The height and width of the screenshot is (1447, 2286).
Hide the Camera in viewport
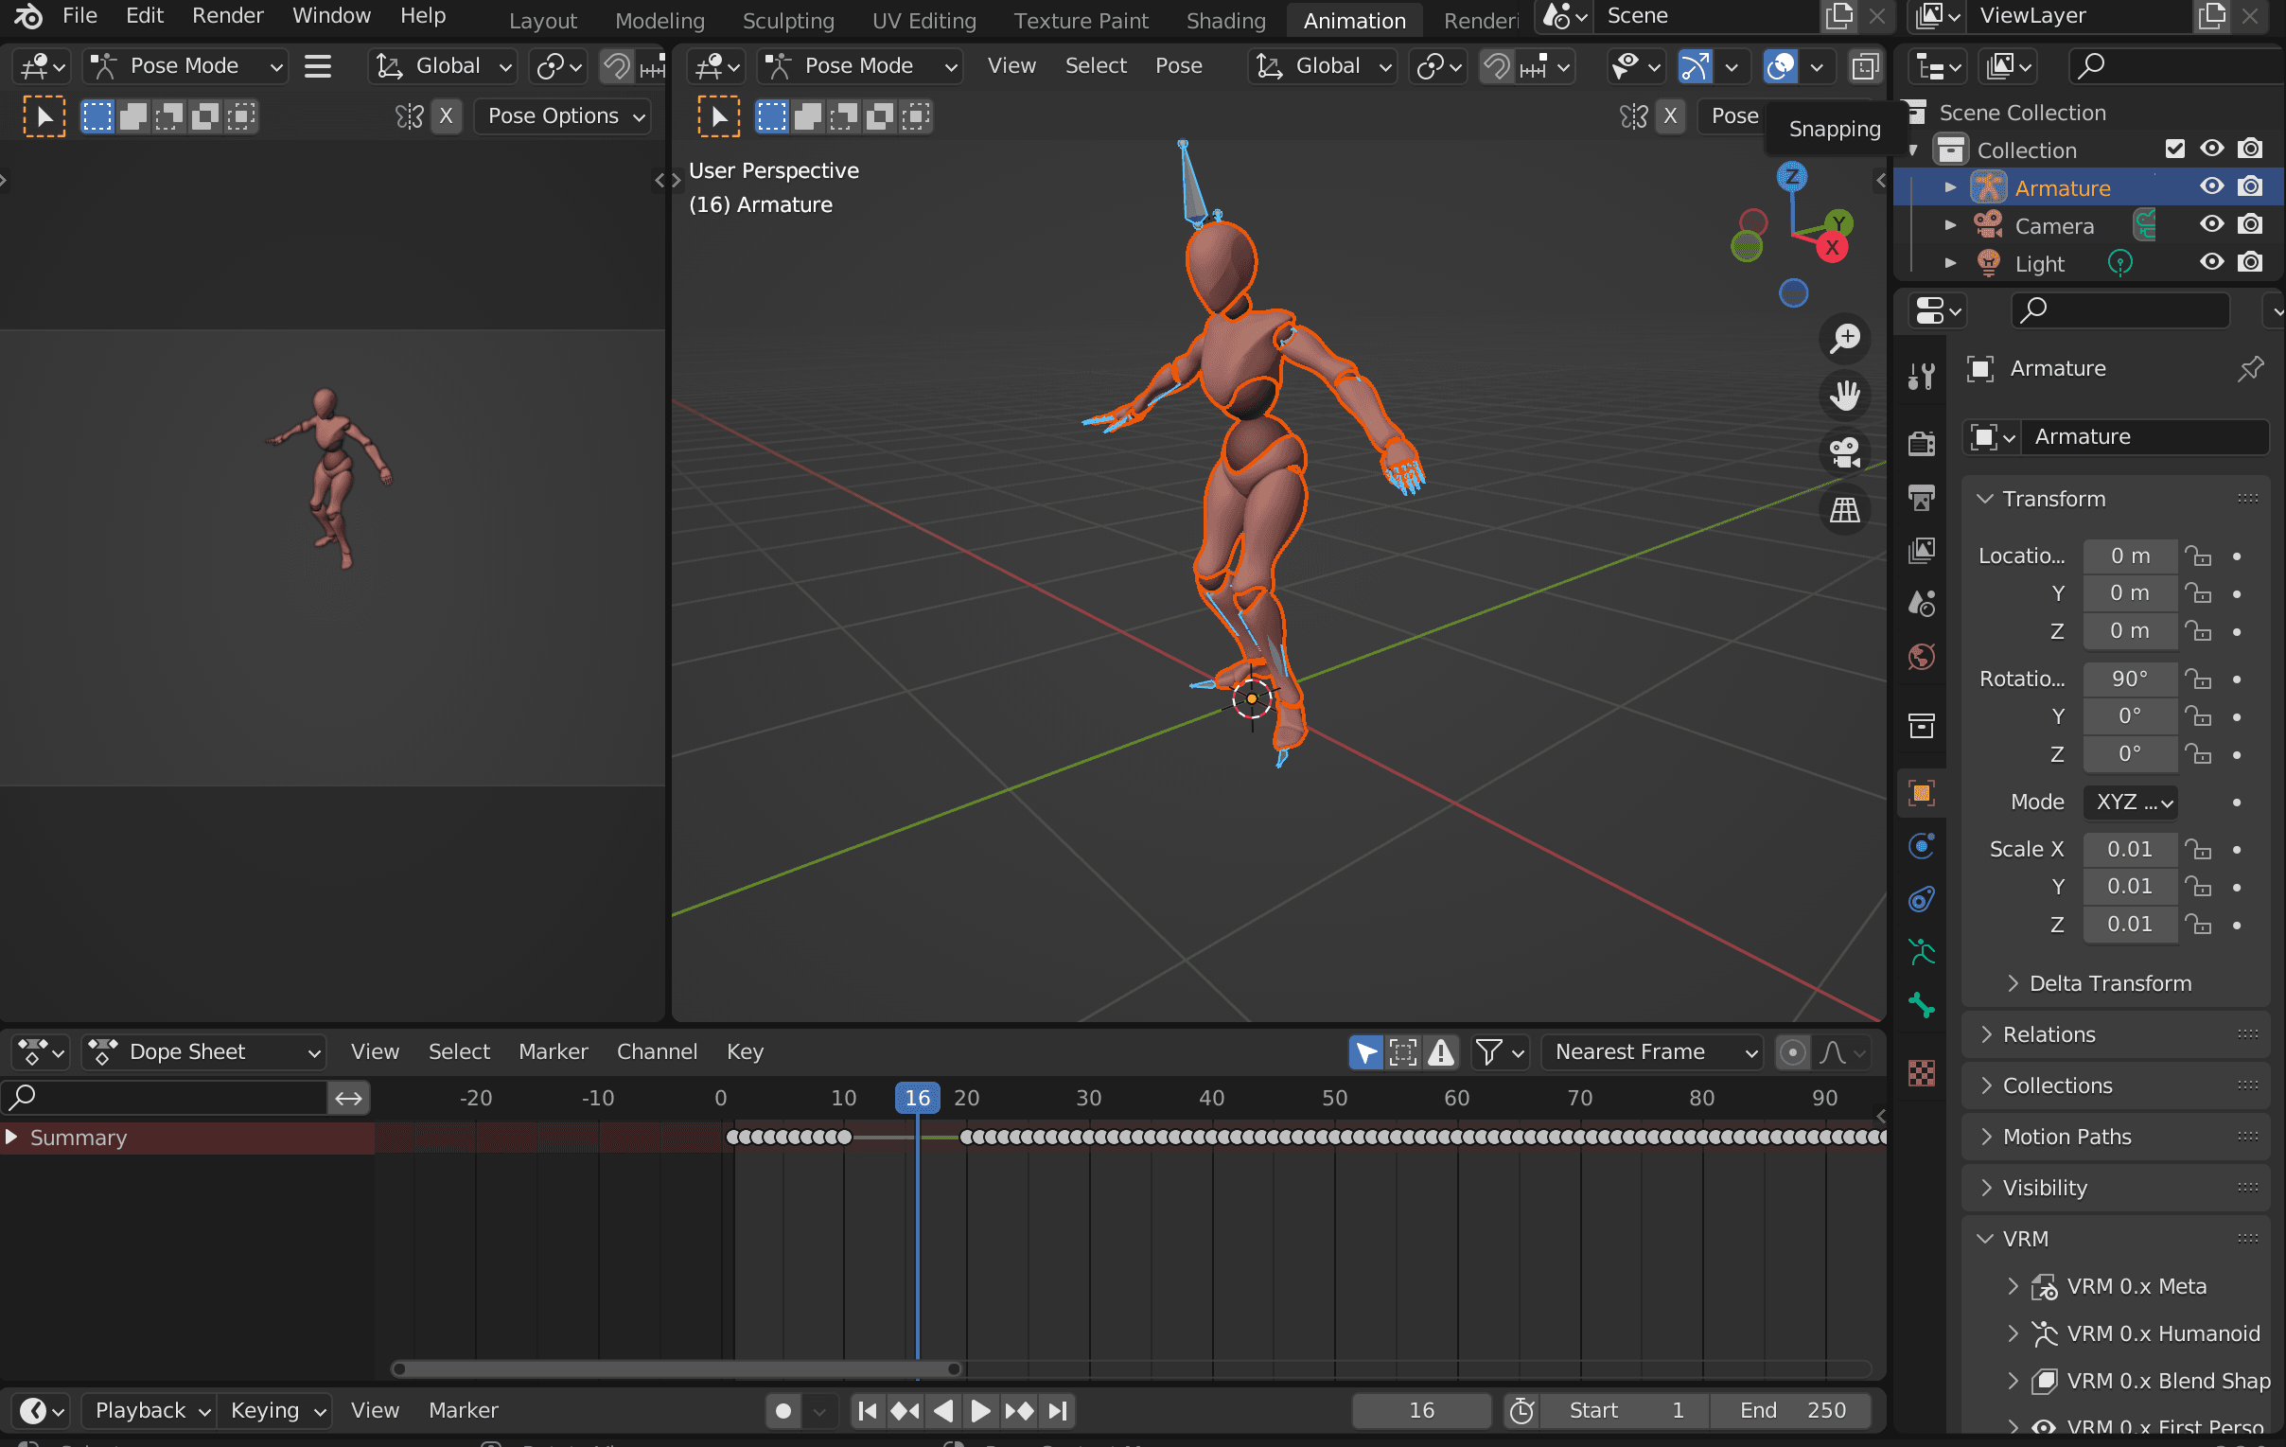pos(2211,225)
